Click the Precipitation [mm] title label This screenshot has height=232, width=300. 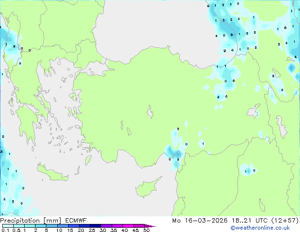click(x=27, y=220)
